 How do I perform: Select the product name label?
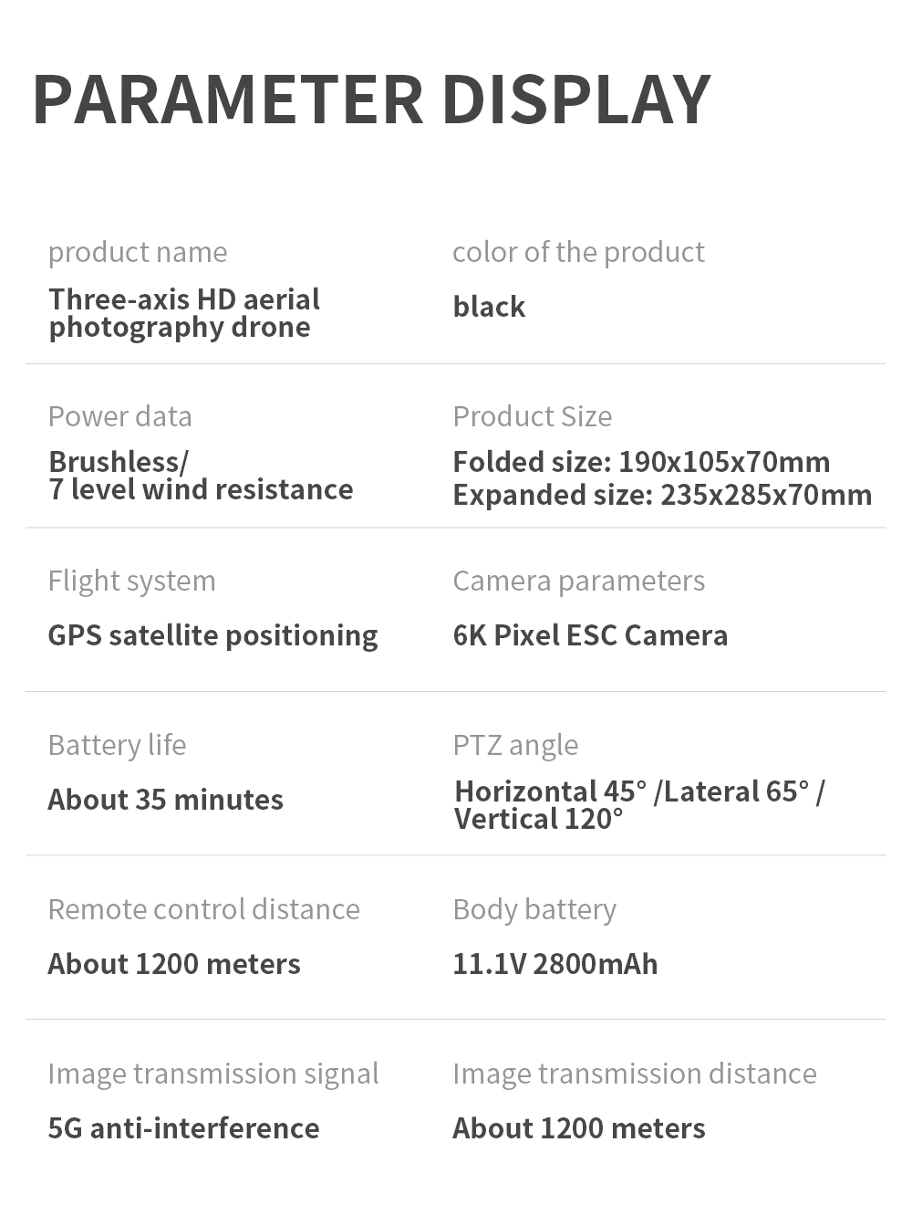click(138, 252)
